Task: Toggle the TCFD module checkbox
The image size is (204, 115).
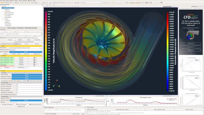Action: click(16, 44)
